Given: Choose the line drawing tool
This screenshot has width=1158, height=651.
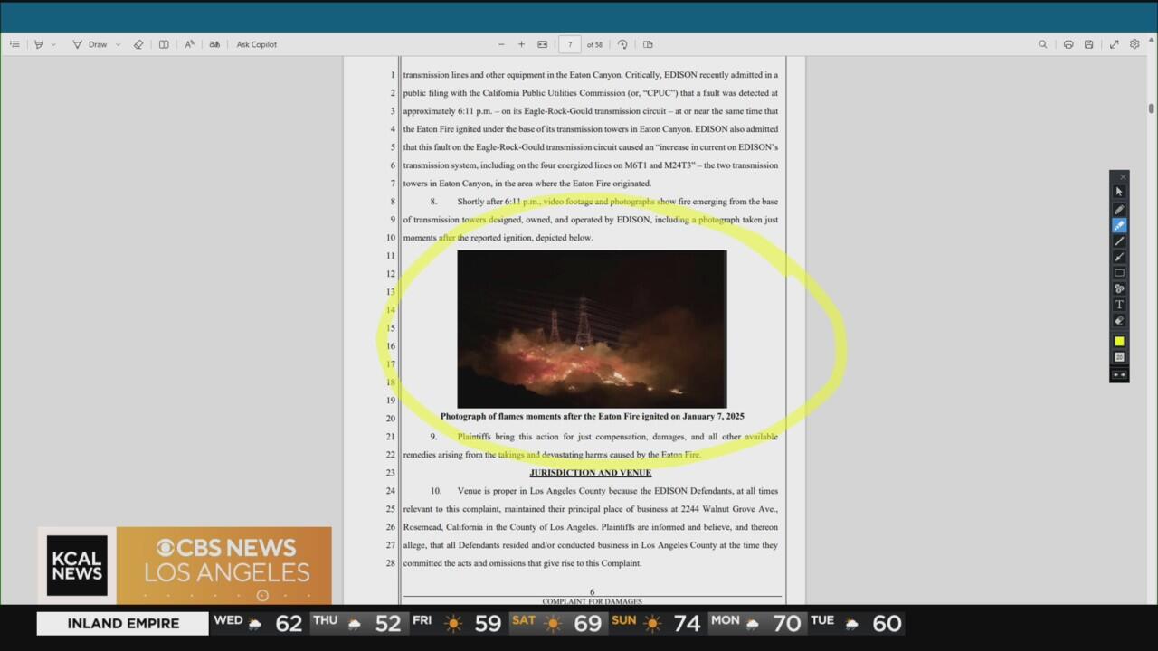Looking at the screenshot, I should (1119, 241).
